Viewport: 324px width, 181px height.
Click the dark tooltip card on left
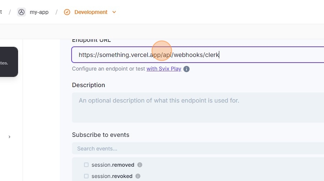(x=8, y=62)
